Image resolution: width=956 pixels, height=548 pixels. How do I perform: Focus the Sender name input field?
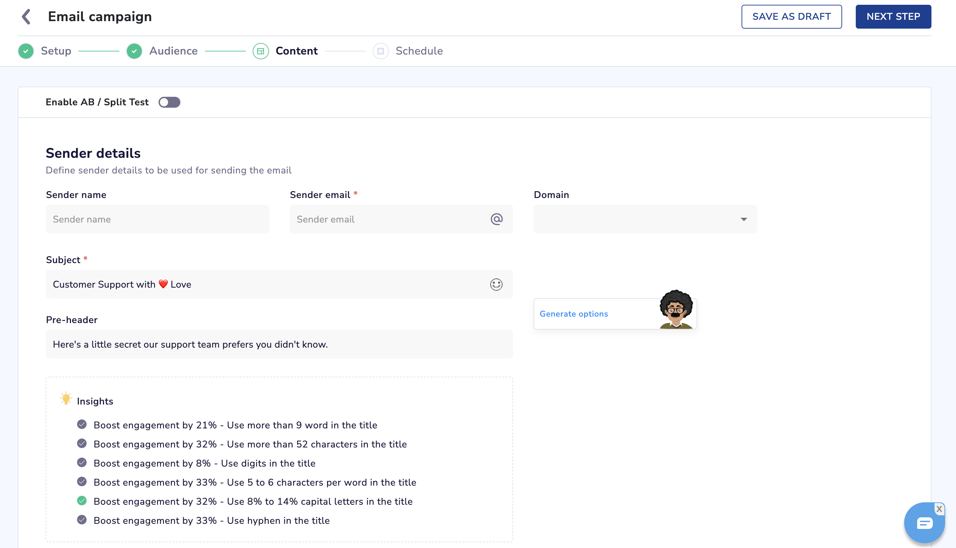157,219
